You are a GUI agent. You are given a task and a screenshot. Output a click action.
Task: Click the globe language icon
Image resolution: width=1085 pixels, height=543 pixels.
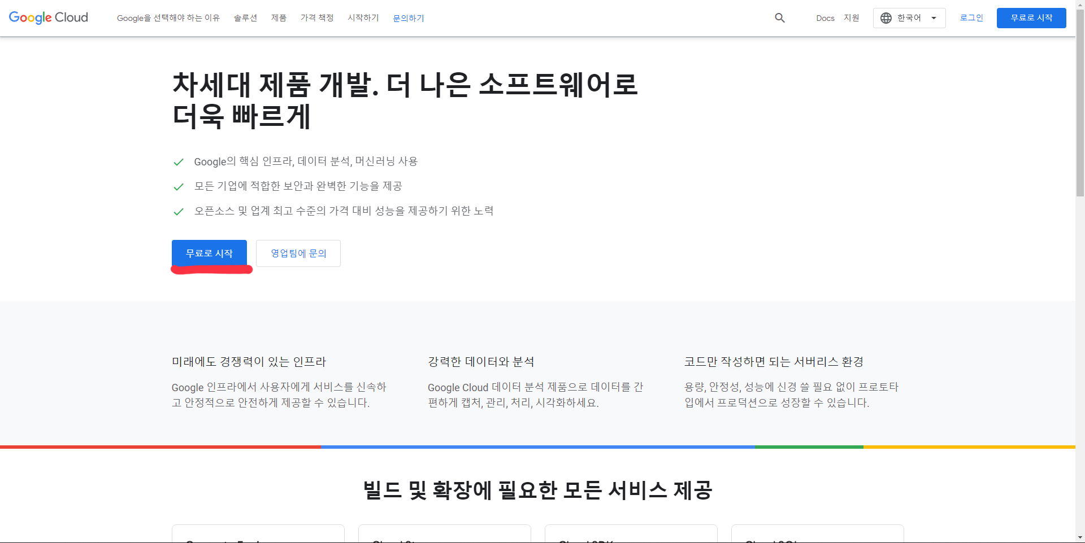(x=886, y=18)
